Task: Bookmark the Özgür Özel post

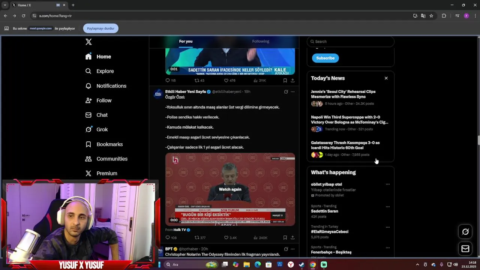Action: pos(285,238)
